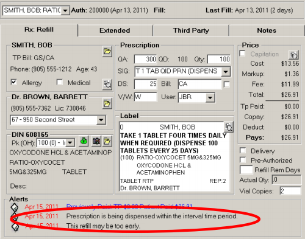This screenshot has width=305, height=239.
Task: Expand the SMITH, BOB prescription dropdown at top
Action: [65, 10]
